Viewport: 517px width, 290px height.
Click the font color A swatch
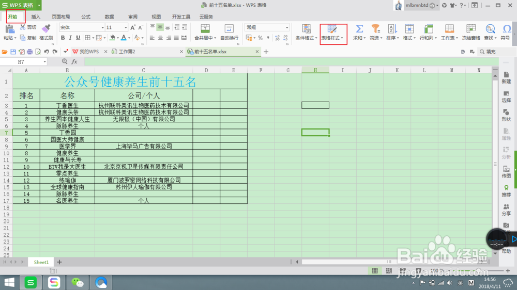124,38
